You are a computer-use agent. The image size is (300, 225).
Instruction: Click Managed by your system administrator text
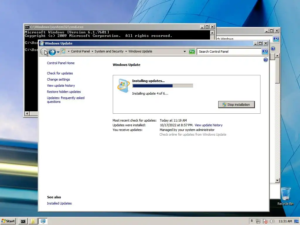(x=187, y=130)
